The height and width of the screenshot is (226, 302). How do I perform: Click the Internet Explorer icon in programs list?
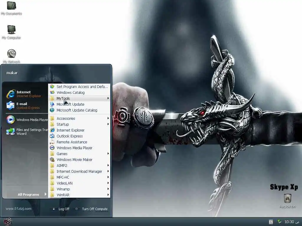[x=52, y=130]
